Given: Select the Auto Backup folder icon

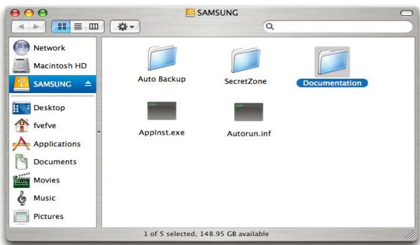Looking at the screenshot, I should [x=162, y=58].
